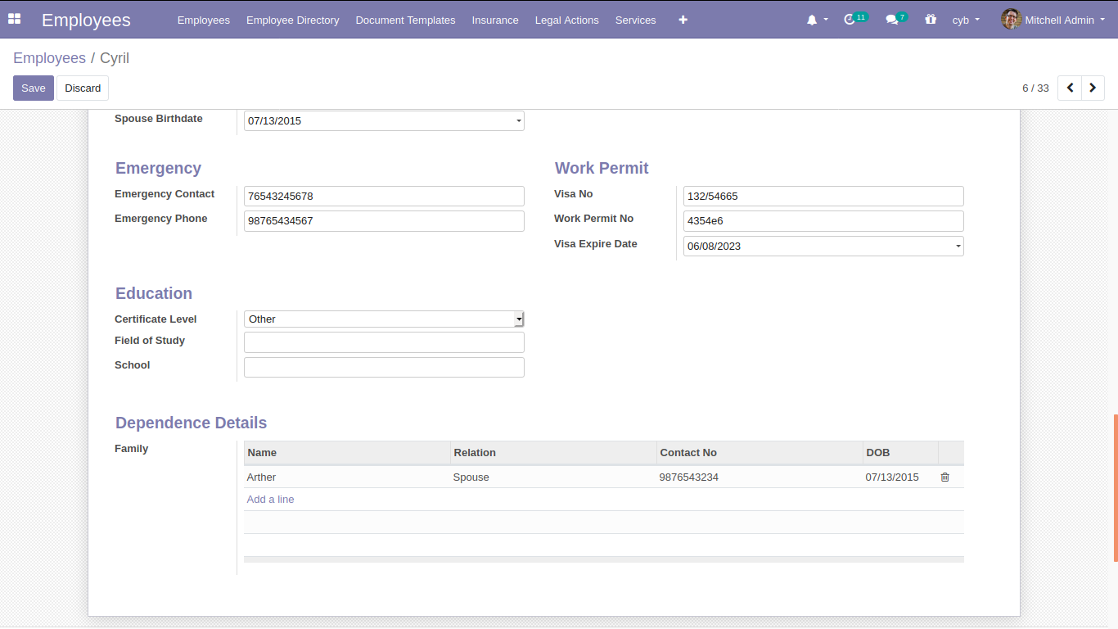
Task: Delete the Arther family row
Action: click(944, 477)
